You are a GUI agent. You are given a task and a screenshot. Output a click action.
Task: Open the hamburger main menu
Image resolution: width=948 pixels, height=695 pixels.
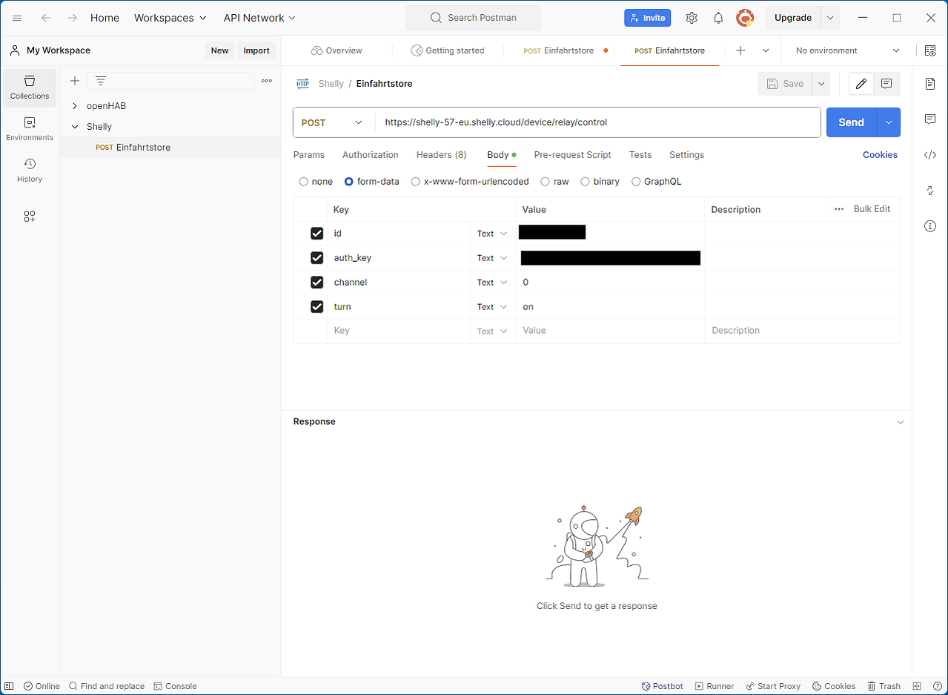[17, 18]
